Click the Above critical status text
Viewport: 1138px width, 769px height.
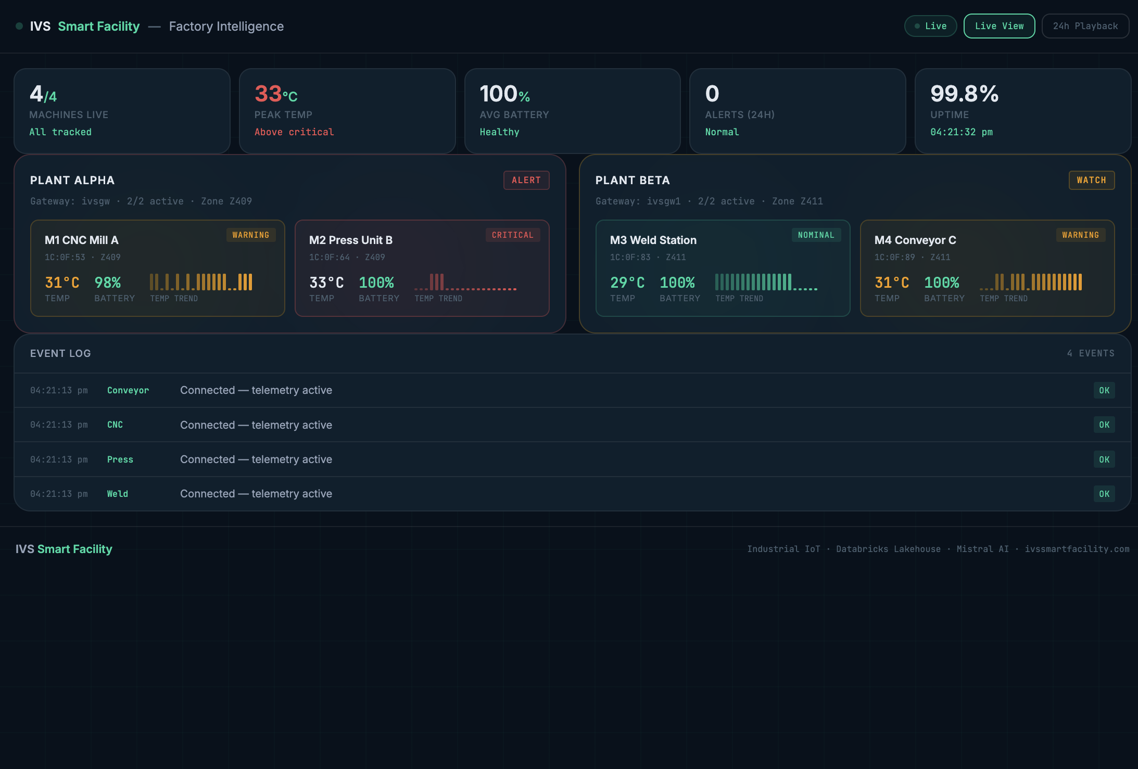point(294,132)
